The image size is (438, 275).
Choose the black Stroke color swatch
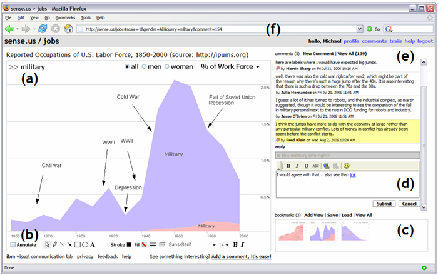[x=129, y=245]
